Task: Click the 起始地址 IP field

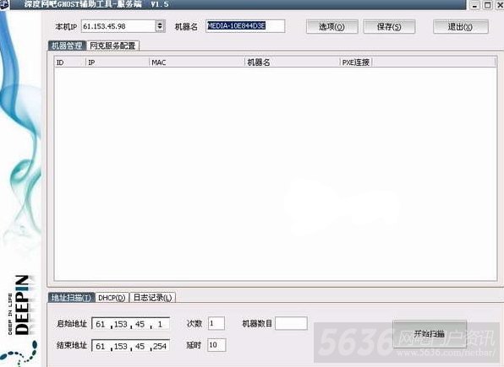Action: point(130,324)
